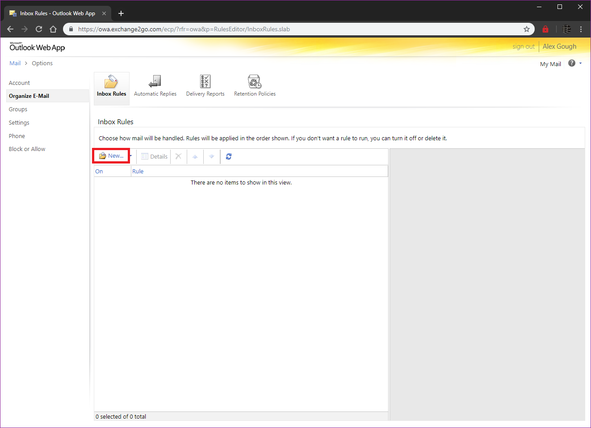
Task: Expand the New rule dropdown arrow
Action: (x=130, y=156)
